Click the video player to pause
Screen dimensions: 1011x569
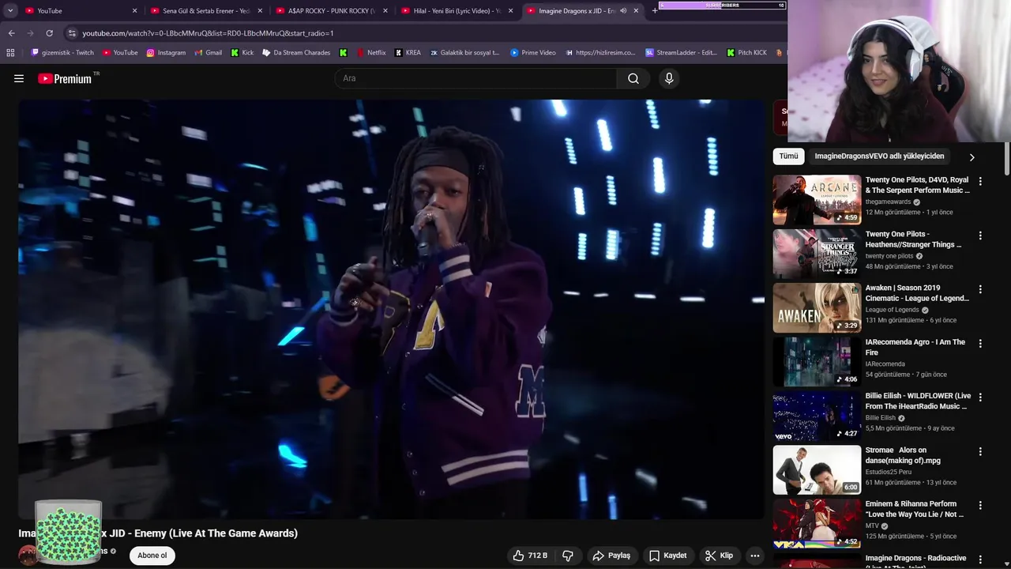click(x=391, y=309)
